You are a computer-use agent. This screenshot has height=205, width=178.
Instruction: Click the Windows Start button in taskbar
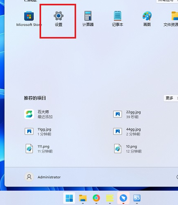(69, 198)
